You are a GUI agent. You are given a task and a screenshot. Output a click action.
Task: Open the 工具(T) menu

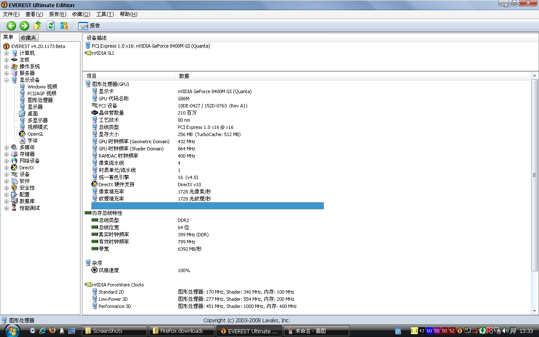pos(105,14)
